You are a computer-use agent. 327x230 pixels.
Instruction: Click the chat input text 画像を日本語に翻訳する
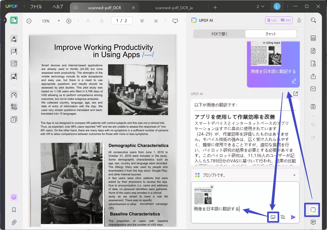tap(216, 209)
